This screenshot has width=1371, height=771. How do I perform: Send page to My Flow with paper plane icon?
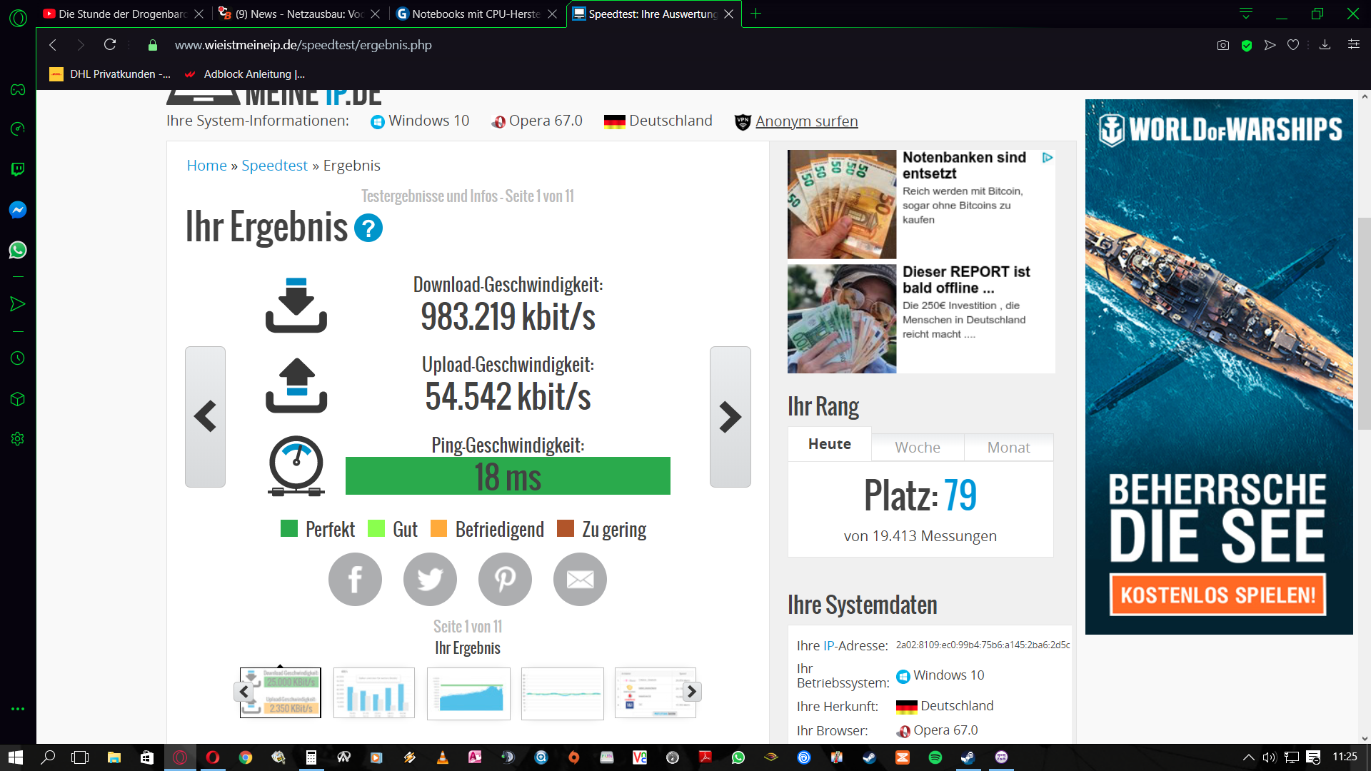(1270, 44)
